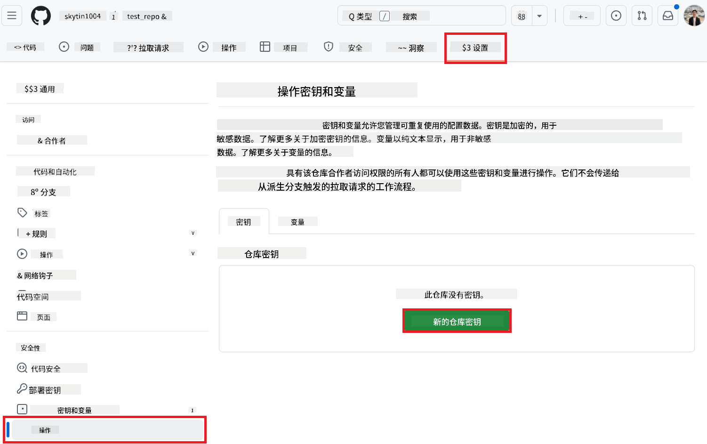Open pull requests icon in top header

642,16
